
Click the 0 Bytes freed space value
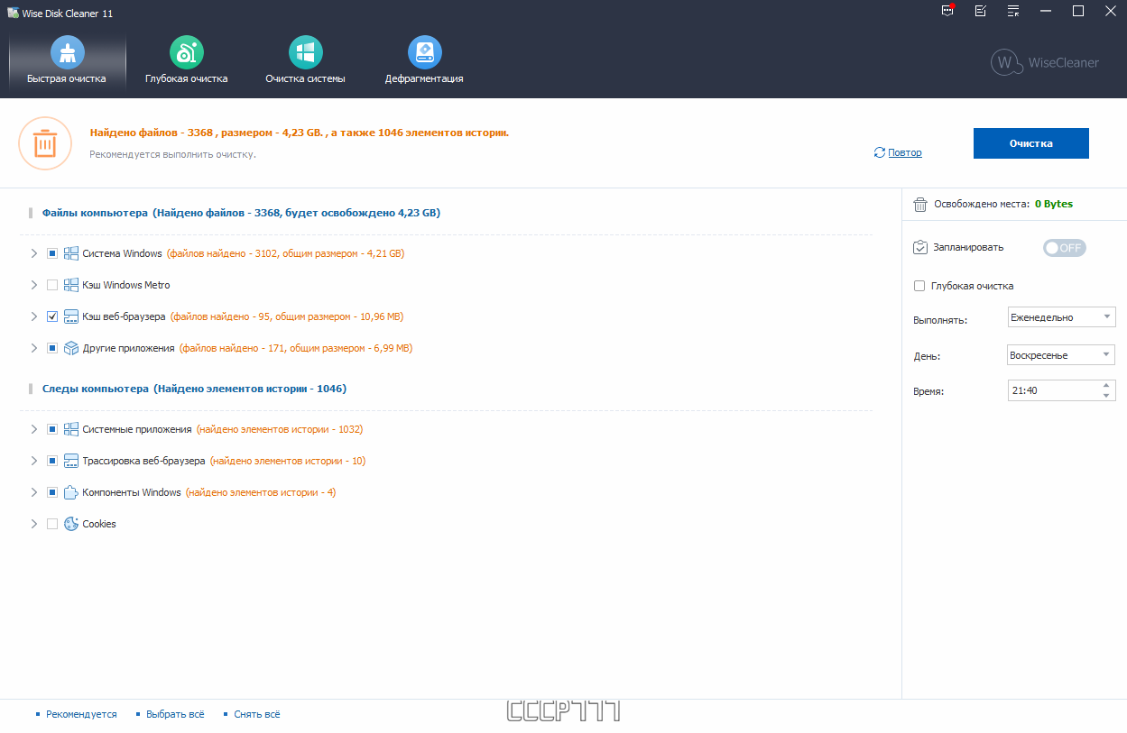pos(1054,204)
